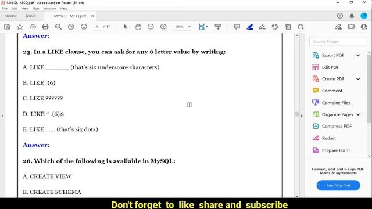Screen dimensions: 372x209
Task: Open the Edit menu
Action: (x=14, y=8)
